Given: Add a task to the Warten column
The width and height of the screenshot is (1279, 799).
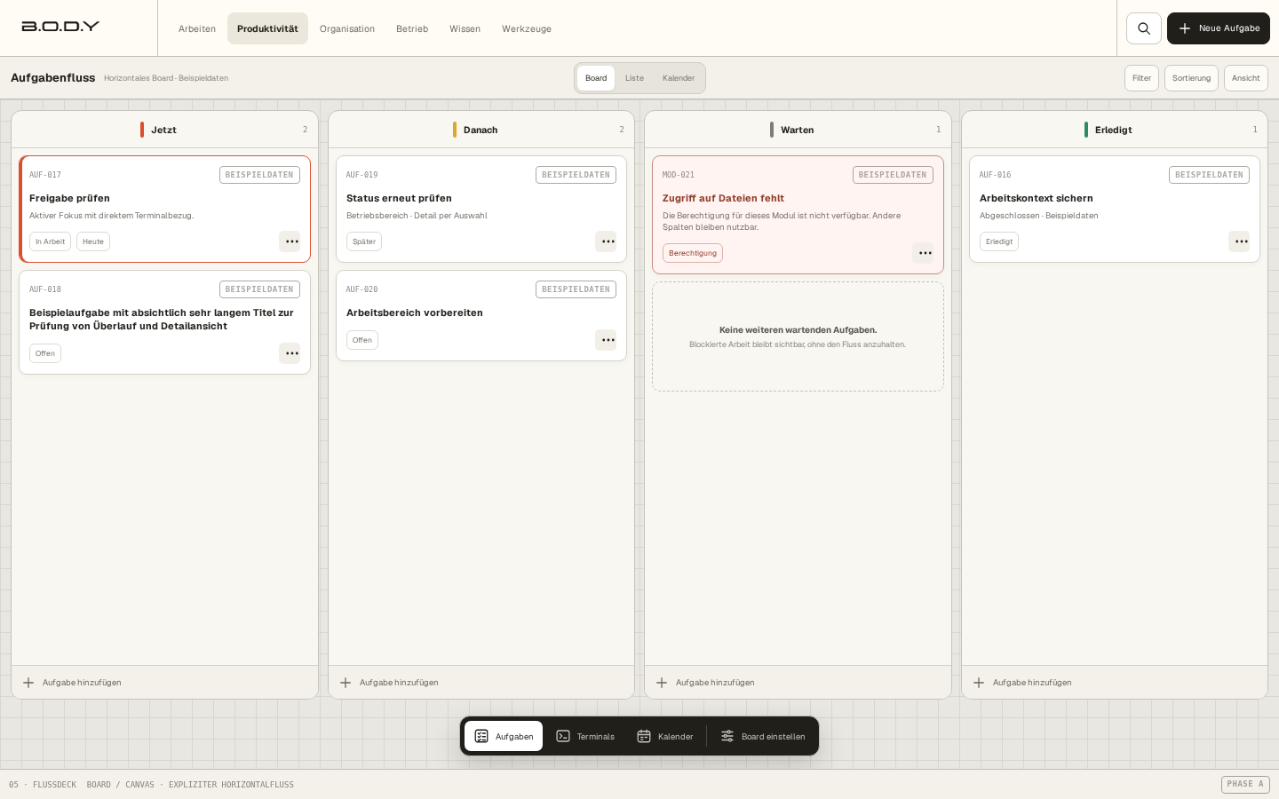Looking at the screenshot, I should tap(798, 683).
